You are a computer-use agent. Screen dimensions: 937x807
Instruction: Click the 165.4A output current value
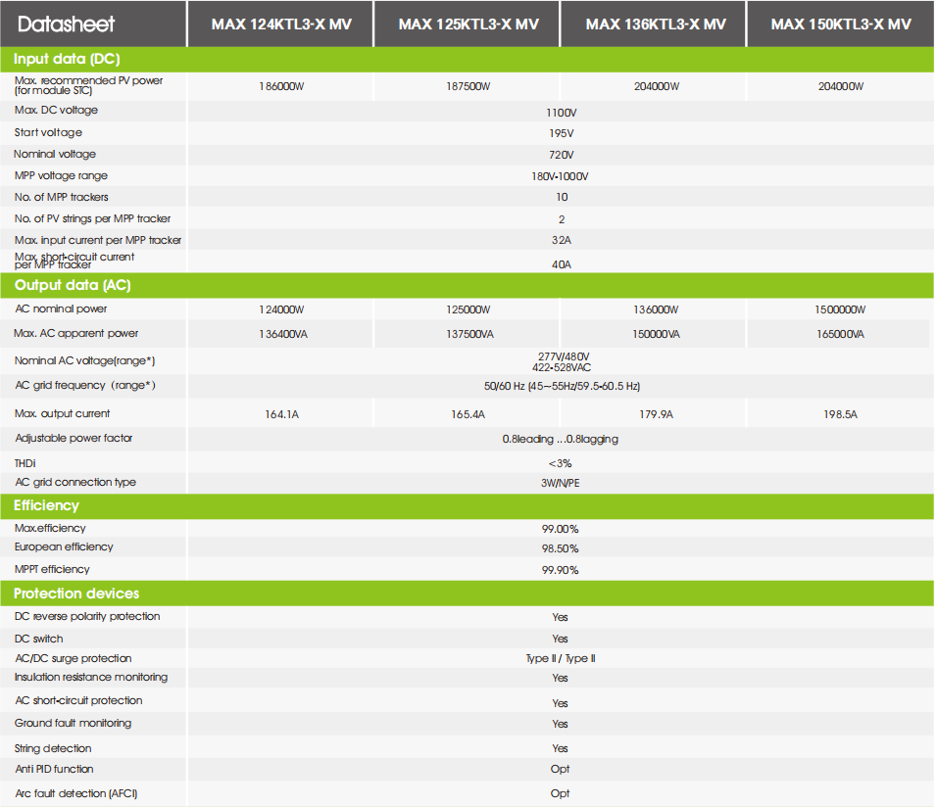click(x=468, y=414)
